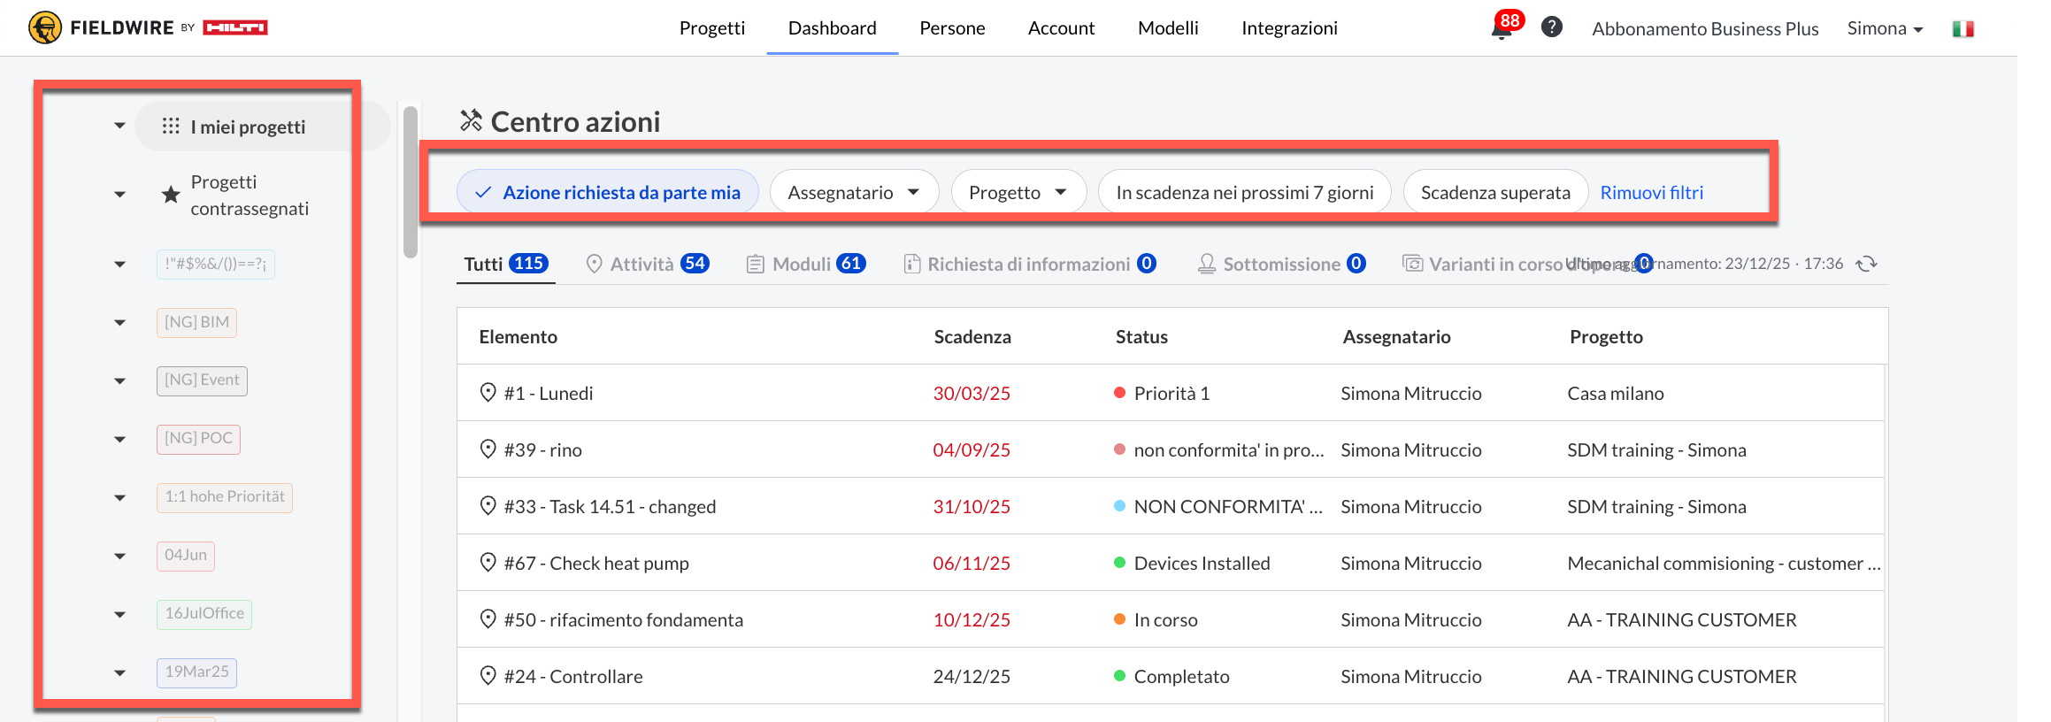2051x722 pixels.
Task: Open the #67 - Check heat pump item
Action: pos(596,563)
